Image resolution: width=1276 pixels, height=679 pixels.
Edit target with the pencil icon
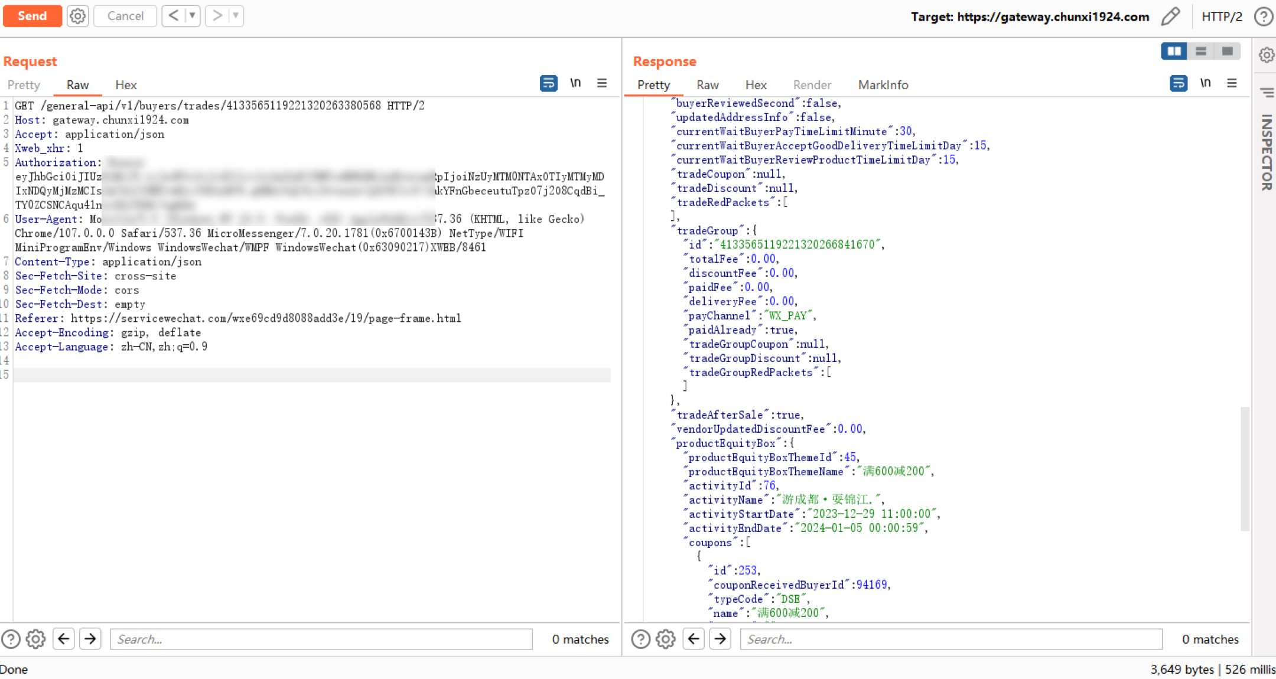tap(1170, 17)
